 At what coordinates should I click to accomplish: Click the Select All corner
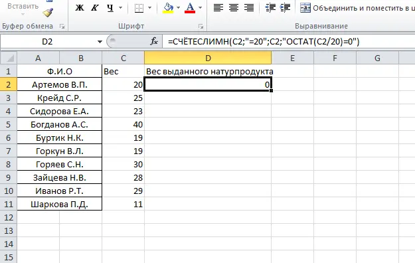[x=9, y=58]
